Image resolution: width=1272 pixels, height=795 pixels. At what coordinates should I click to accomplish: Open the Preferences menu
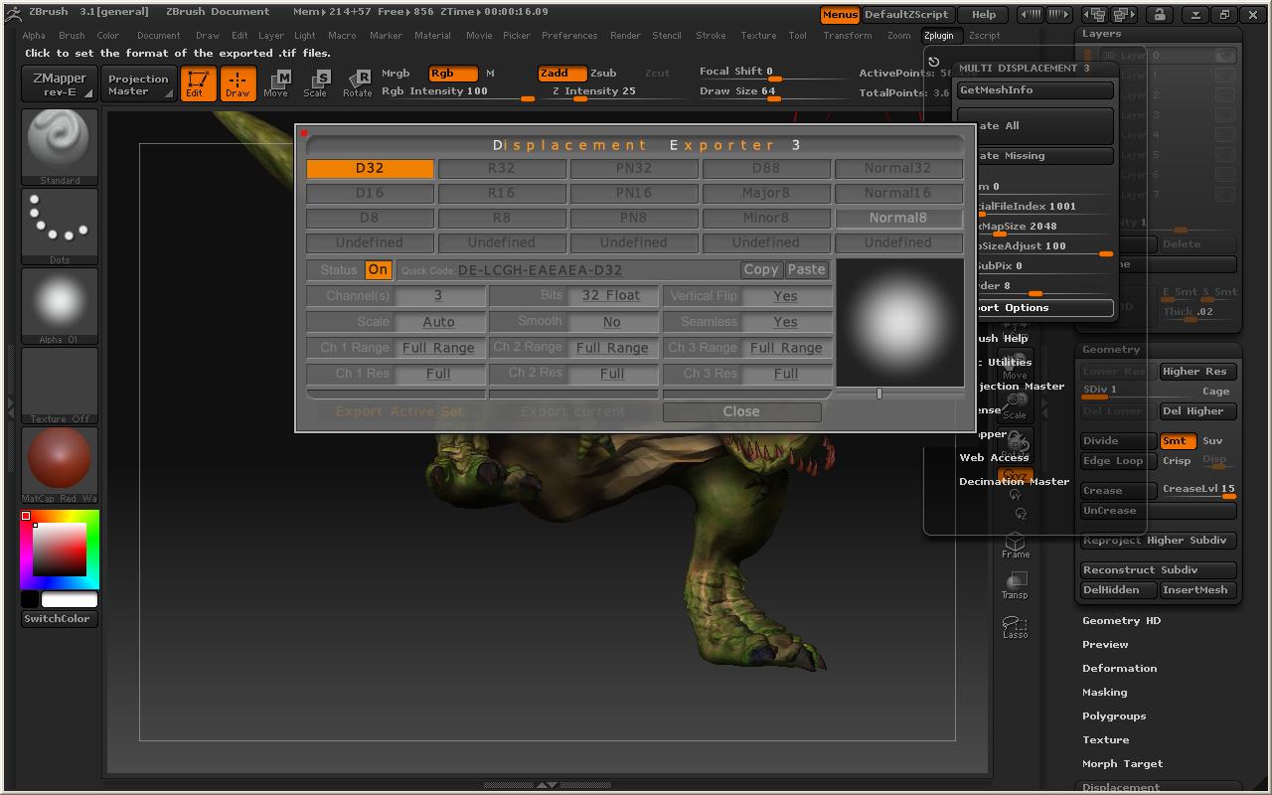[x=569, y=36]
